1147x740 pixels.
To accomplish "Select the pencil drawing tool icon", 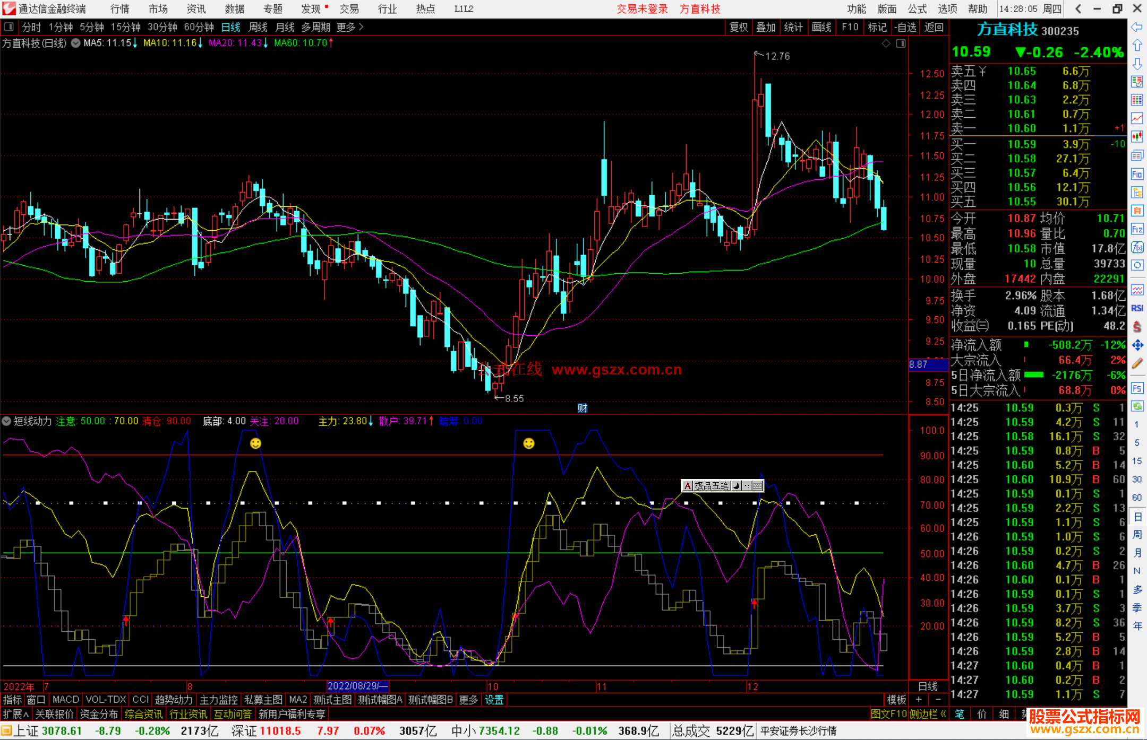I will click(1137, 364).
